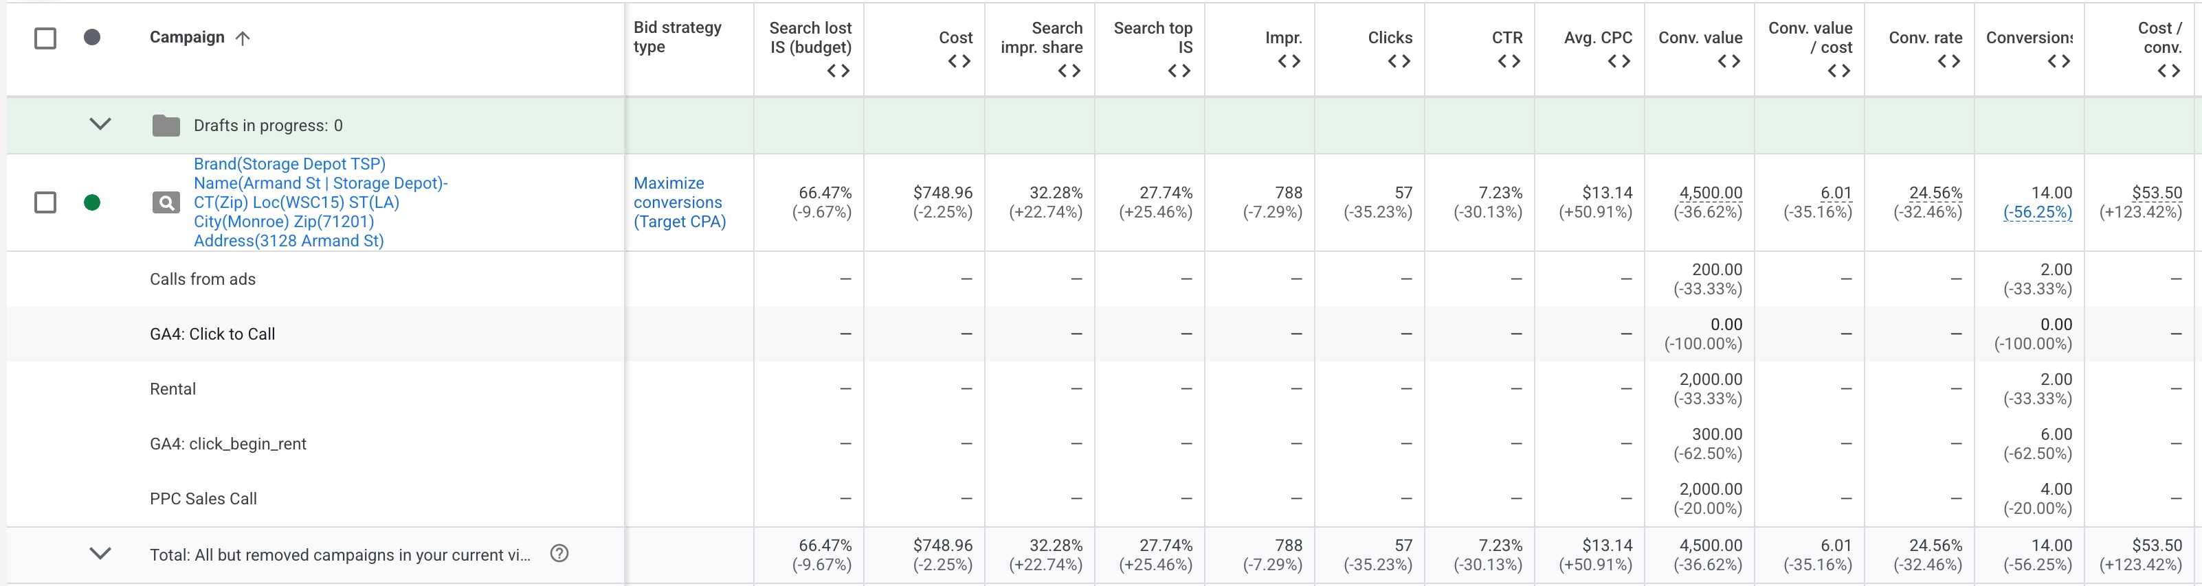Screen dimensions: 2202x586
Task: Click the Drafts in progress folder icon
Action: click(x=166, y=126)
